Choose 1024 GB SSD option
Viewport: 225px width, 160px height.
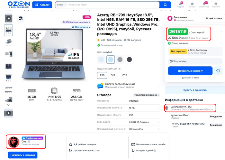point(124,75)
